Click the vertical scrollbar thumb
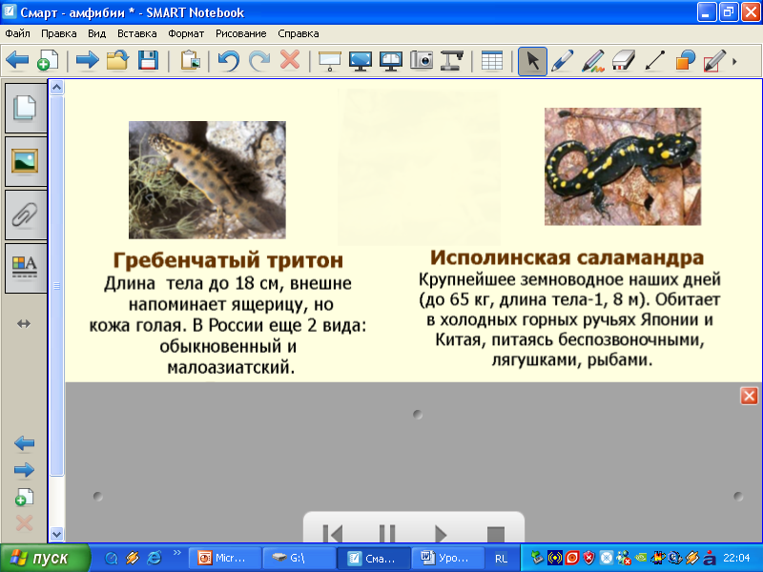Screen dimensions: 763x572 click(x=57, y=286)
